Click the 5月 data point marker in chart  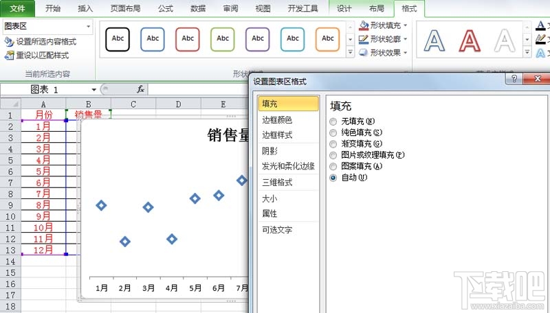tap(195, 198)
